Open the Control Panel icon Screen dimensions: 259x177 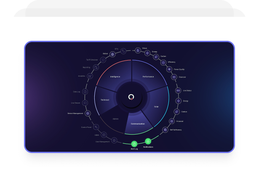click(x=96, y=127)
